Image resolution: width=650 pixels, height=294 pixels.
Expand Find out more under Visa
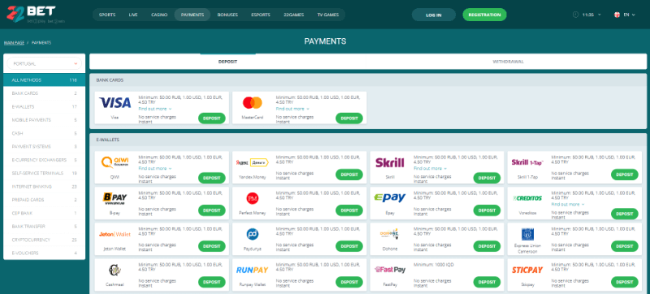coord(154,109)
